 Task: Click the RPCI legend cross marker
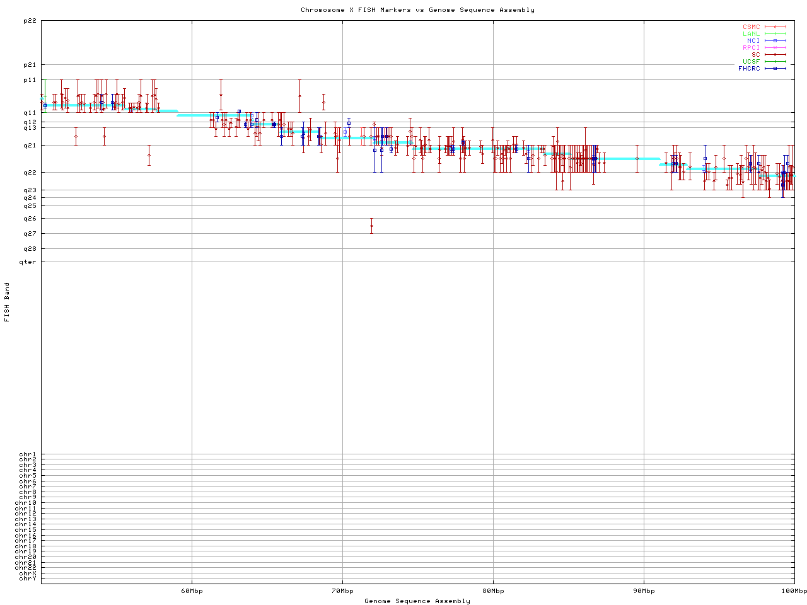pos(775,48)
